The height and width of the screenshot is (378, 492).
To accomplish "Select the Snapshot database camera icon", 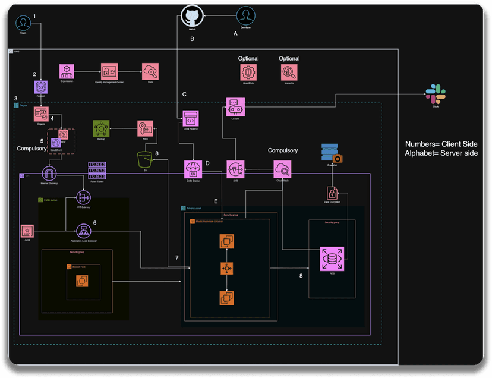I will [332, 153].
